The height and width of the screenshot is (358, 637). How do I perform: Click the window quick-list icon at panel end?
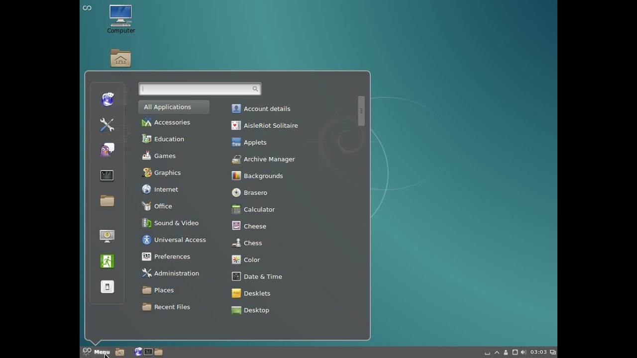[x=553, y=353]
